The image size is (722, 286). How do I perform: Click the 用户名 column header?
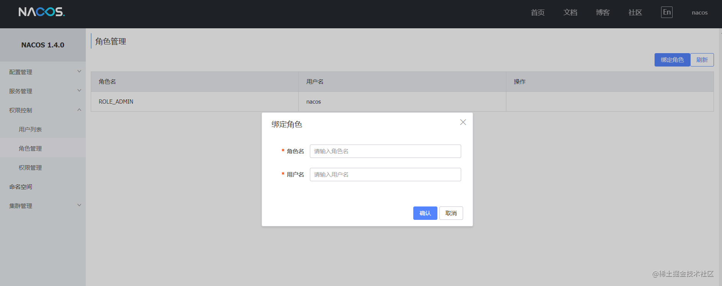click(402, 81)
